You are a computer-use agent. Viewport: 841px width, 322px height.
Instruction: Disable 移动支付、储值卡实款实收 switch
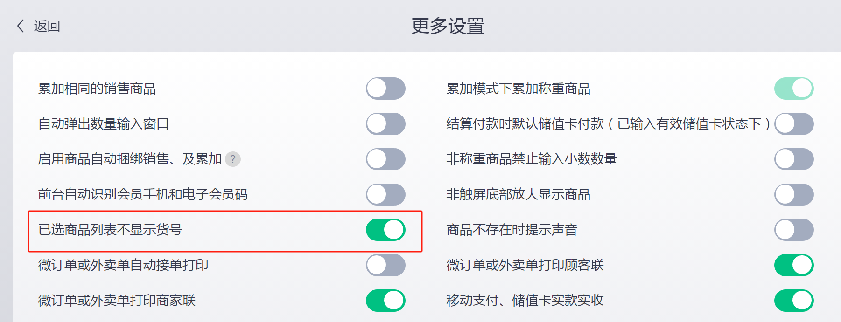(x=794, y=301)
